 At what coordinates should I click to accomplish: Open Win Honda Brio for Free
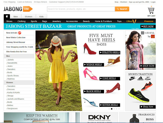pos(16,52)
